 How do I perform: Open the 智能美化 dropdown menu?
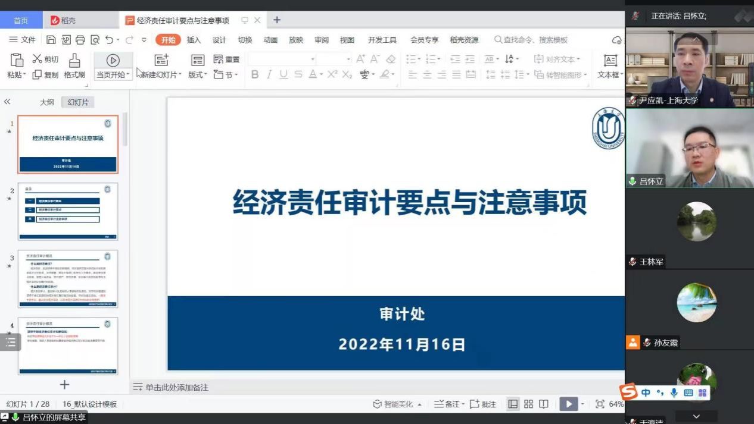pos(397,404)
